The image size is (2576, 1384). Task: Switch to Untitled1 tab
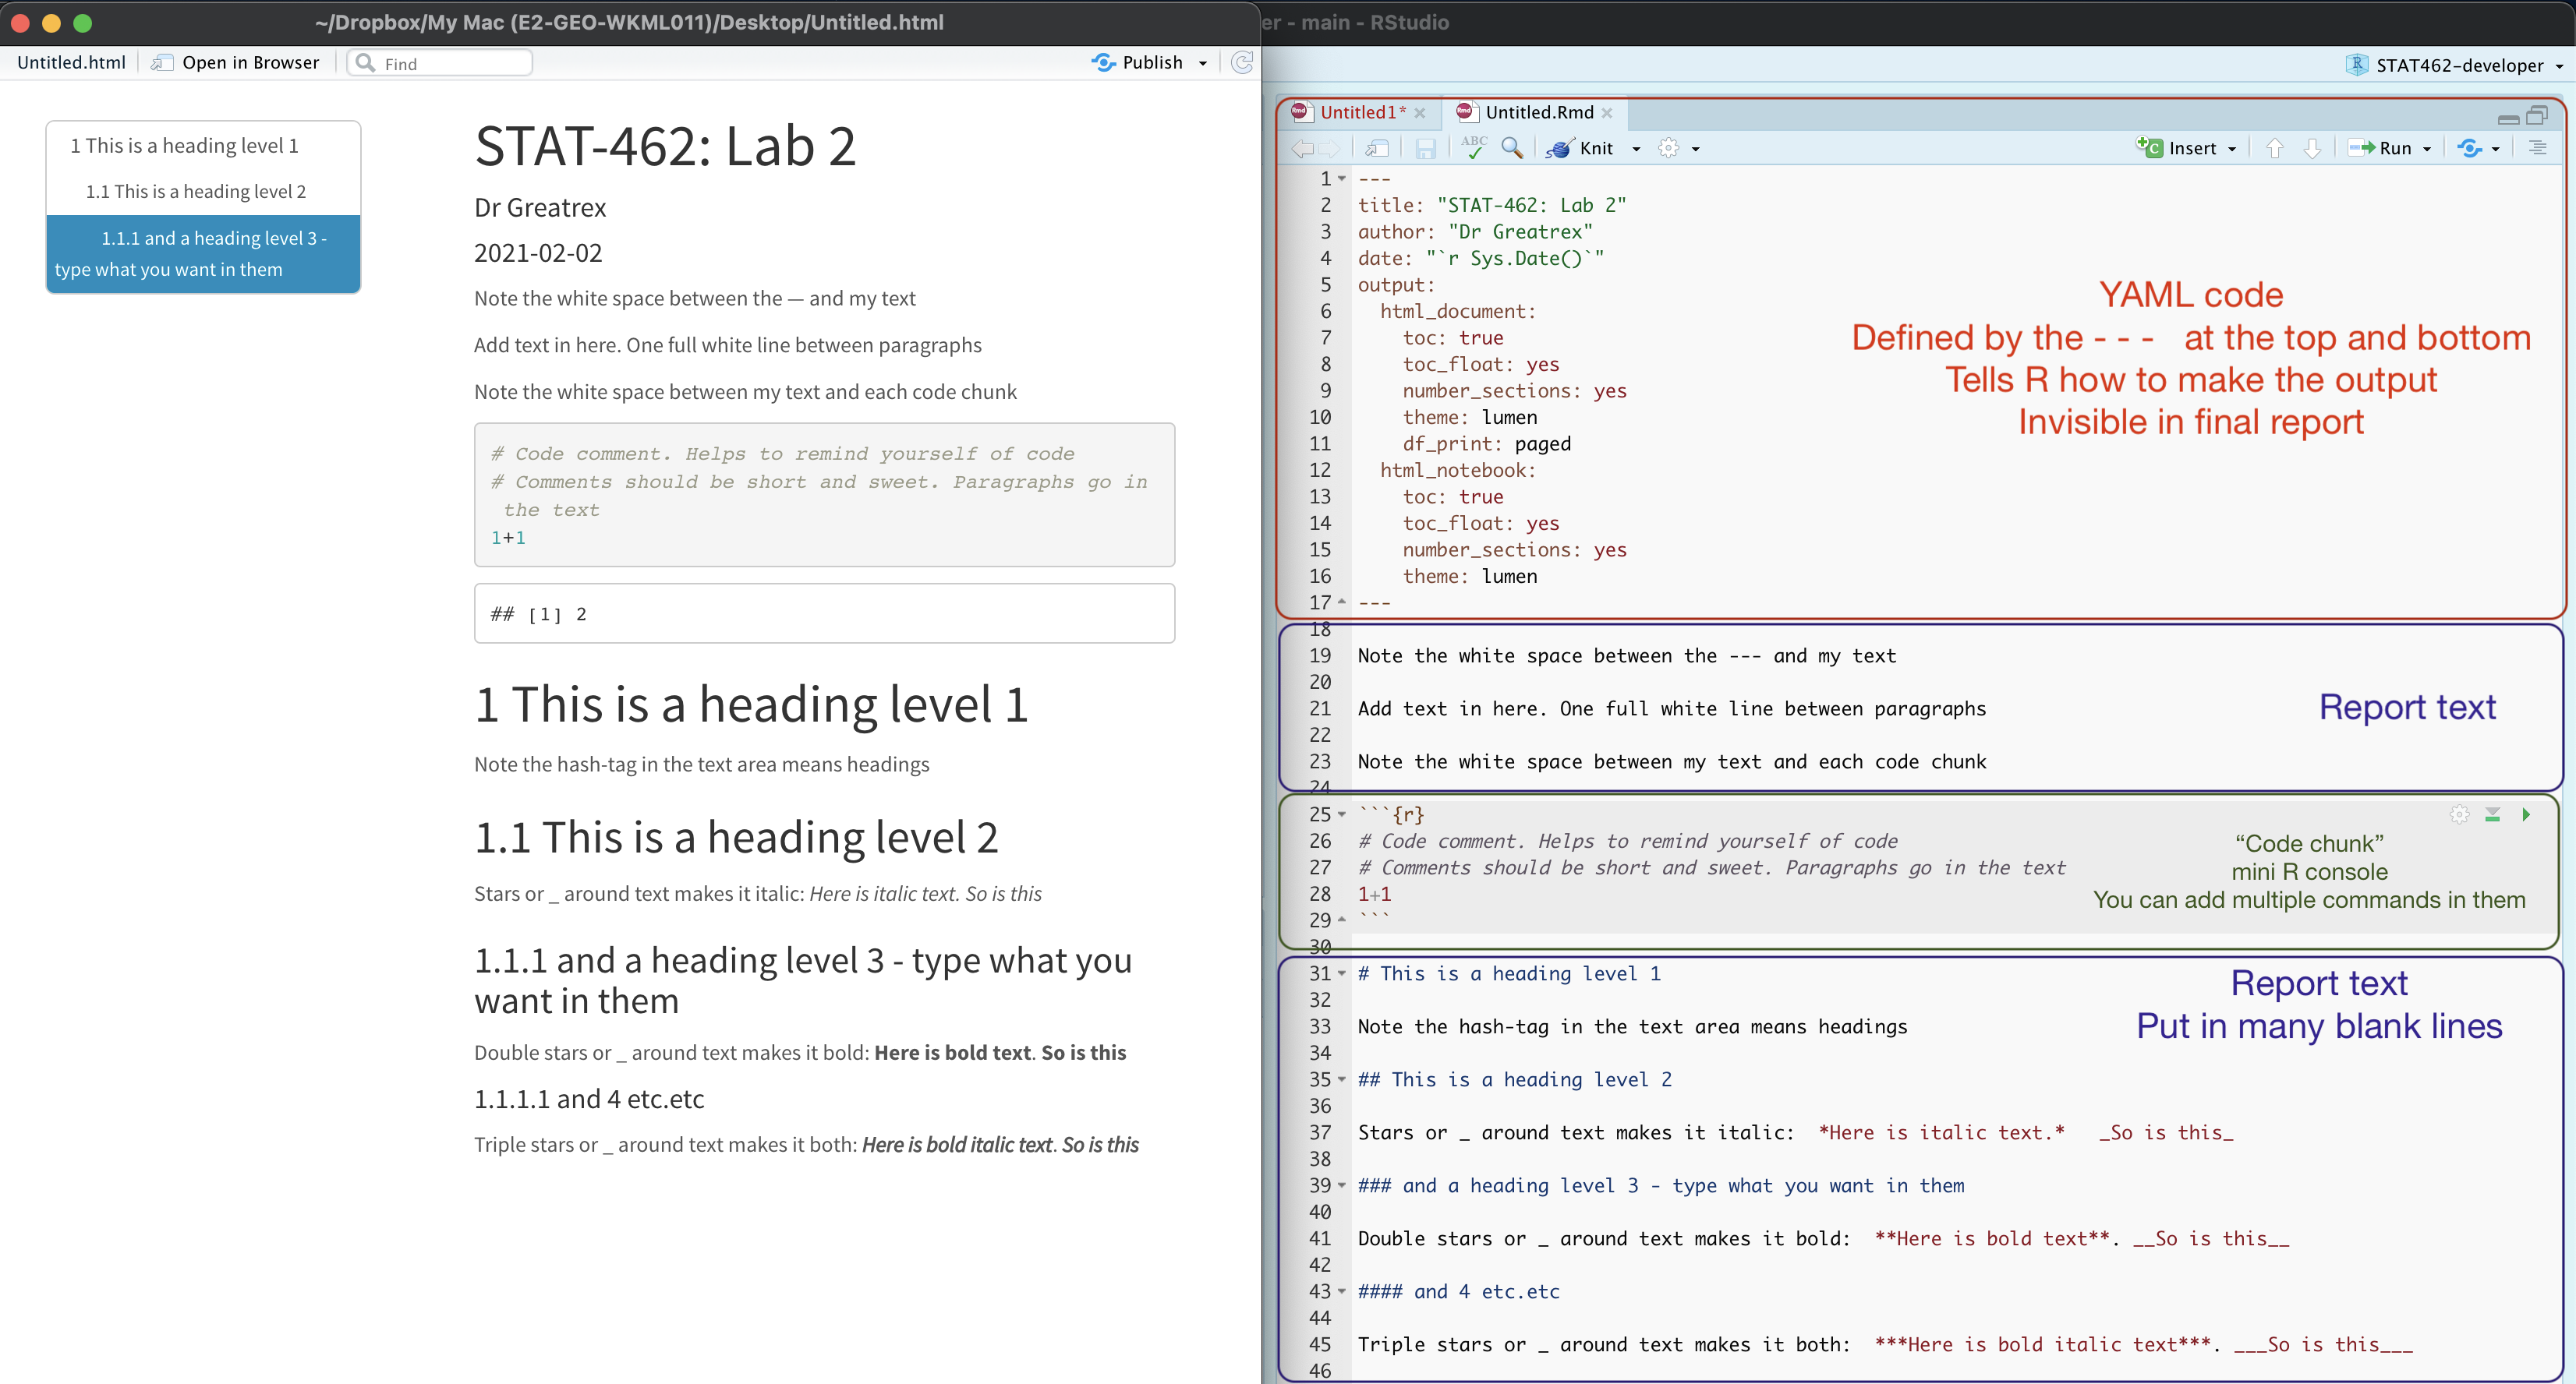coord(1361,112)
